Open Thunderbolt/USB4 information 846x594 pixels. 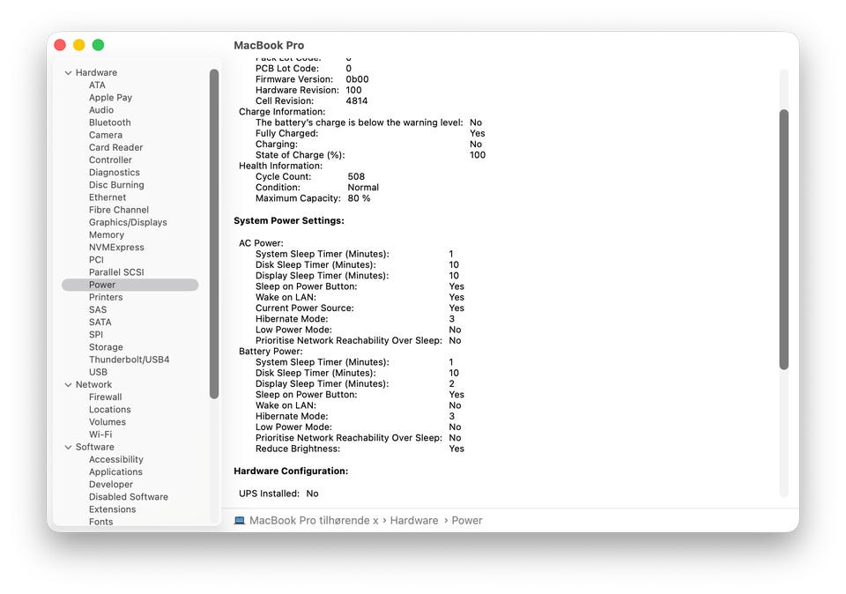[129, 360]
